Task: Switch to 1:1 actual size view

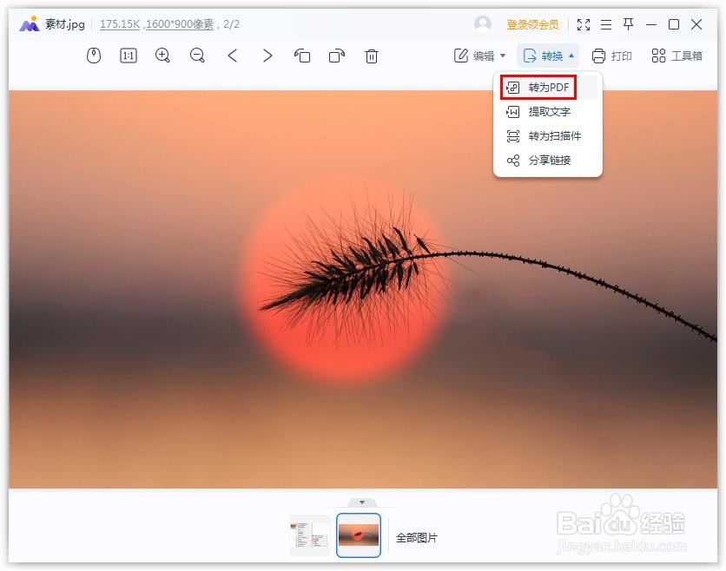Action: (x=128, y=56)
